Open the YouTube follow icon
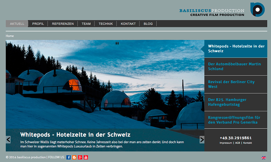 coord(86,157)
